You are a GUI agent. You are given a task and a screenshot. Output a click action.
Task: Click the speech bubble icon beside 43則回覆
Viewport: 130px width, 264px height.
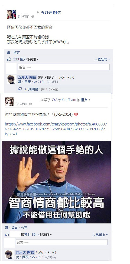[20, 89]
